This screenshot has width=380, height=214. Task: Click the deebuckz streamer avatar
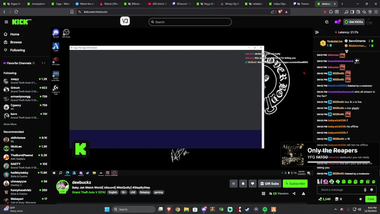point(63,186)
